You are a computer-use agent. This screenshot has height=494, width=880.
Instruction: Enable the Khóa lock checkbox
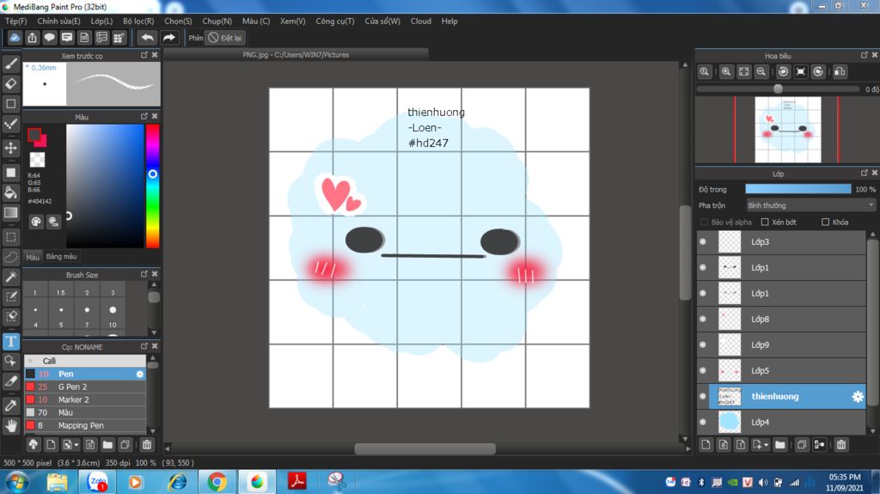click(825, 223)
